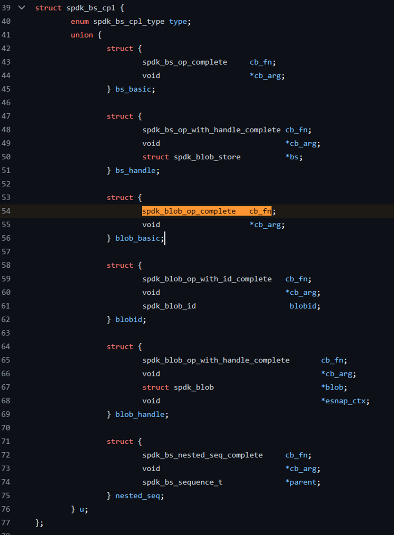The image size is (394, 535).
Task: Click the blobid field on line 61
Action: pos(303,306)
